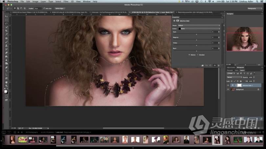Delete adjustment layer via Properties trash icon
Viewport: 266px width, 149px height.
pos(219,65)
